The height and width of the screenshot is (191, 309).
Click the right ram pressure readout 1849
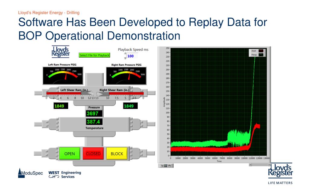point(130,106)
